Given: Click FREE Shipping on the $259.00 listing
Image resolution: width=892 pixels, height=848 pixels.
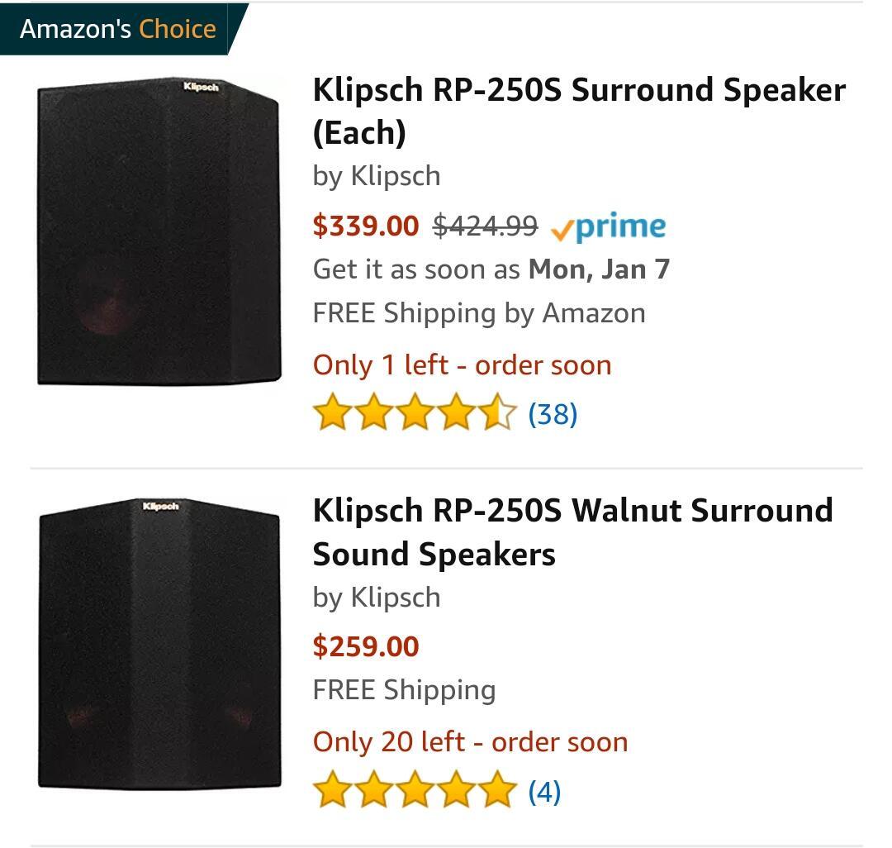Looking at the screenshot, I should [x=404, y=690].
